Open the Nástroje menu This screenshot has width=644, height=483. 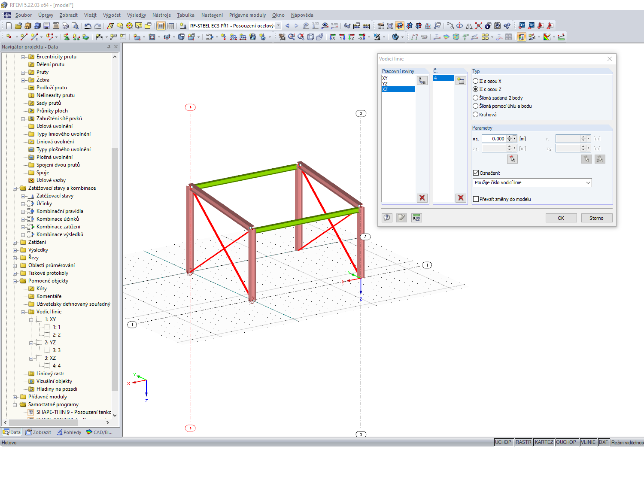pos(161,15)
